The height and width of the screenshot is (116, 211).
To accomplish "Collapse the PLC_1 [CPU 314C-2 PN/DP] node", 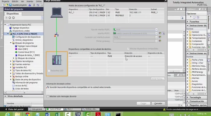I will point(8,34).
